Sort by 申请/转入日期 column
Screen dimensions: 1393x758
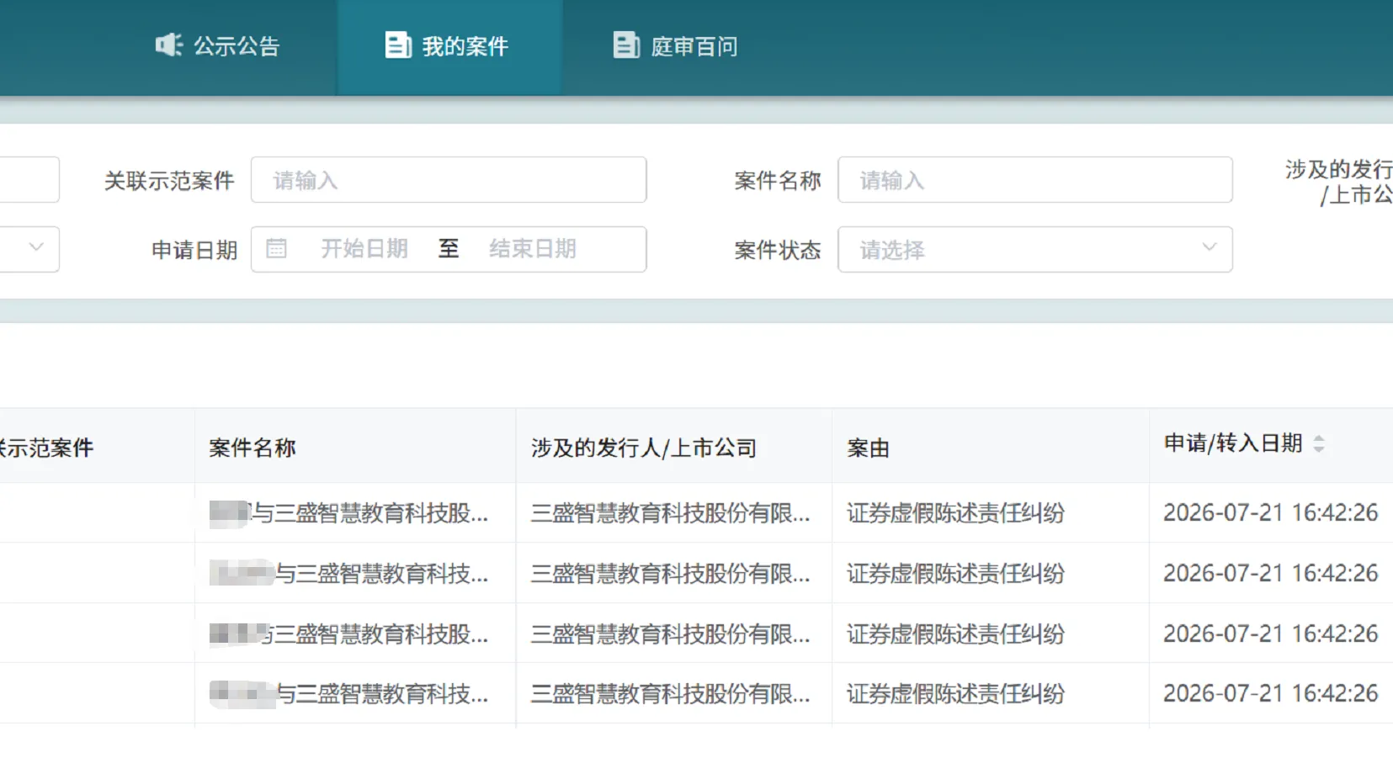1319,443
